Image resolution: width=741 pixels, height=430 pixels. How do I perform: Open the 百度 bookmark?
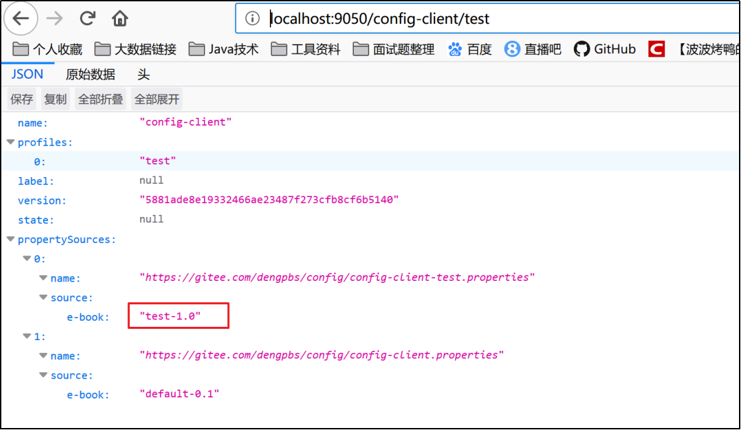pos(470,49)
